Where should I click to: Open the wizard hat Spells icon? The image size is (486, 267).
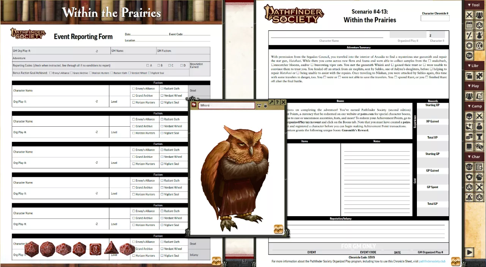(x=469, y=197)
